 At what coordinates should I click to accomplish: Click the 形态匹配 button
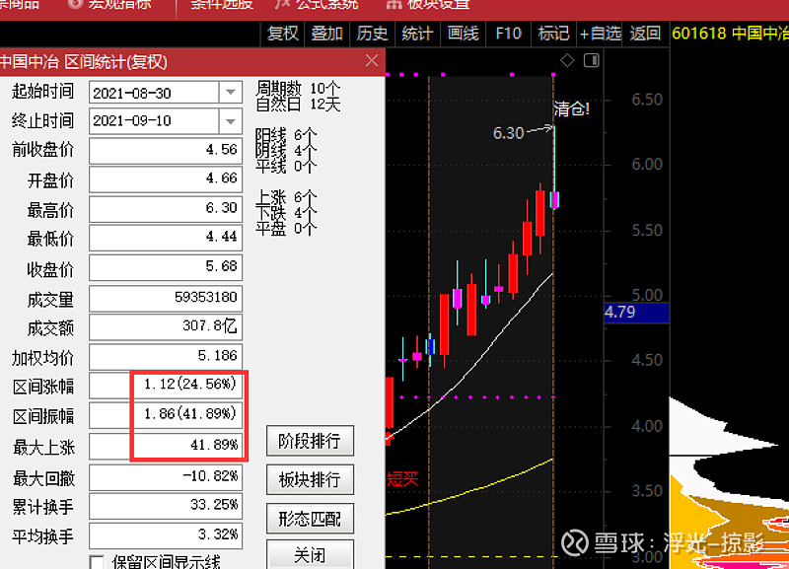[310, 518]
